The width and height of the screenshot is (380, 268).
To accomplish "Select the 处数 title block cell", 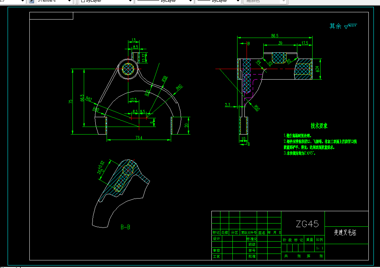I will coord(225,233).
